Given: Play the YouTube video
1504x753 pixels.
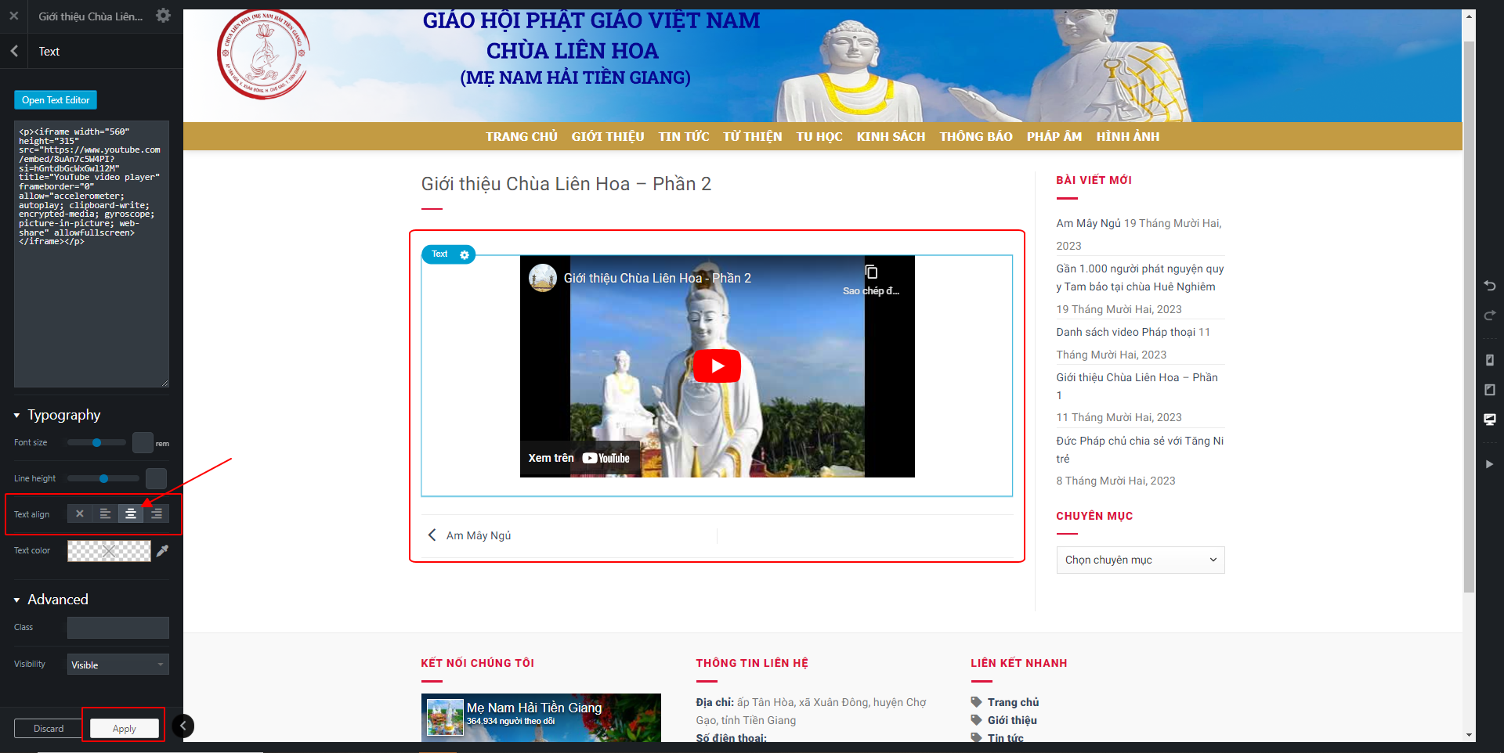Looking at the screenshot, I should click(717, 366).
